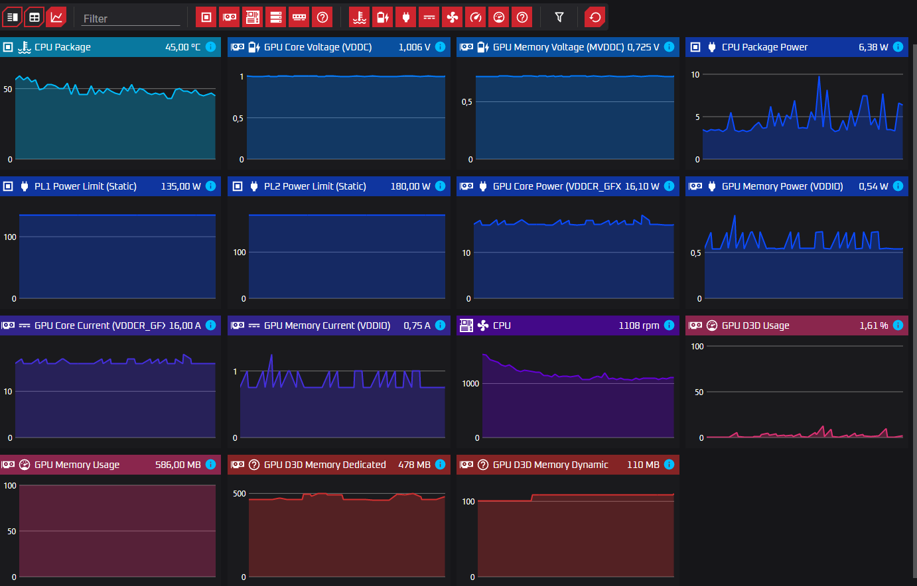Toggle unknown hardware type filter
This screenshot has width=917, height=586.
[322, 17]
